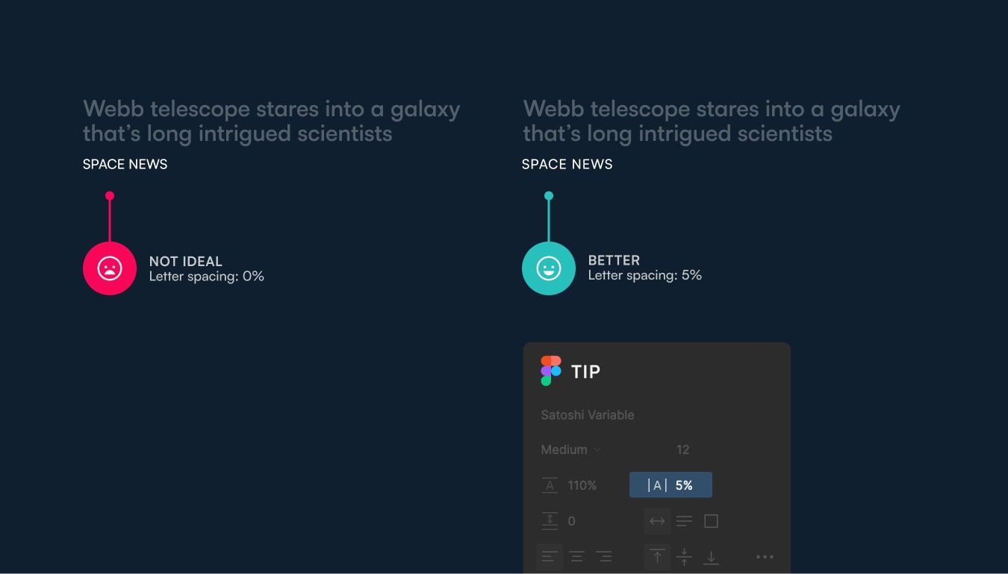Click the Figma logo in the TIP card

coord(550,370)
